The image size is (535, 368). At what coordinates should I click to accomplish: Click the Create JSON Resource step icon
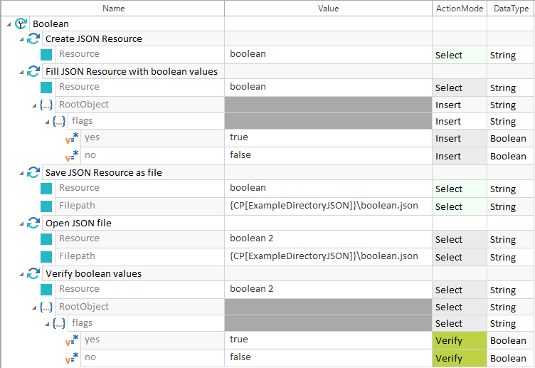coord(33,38)
